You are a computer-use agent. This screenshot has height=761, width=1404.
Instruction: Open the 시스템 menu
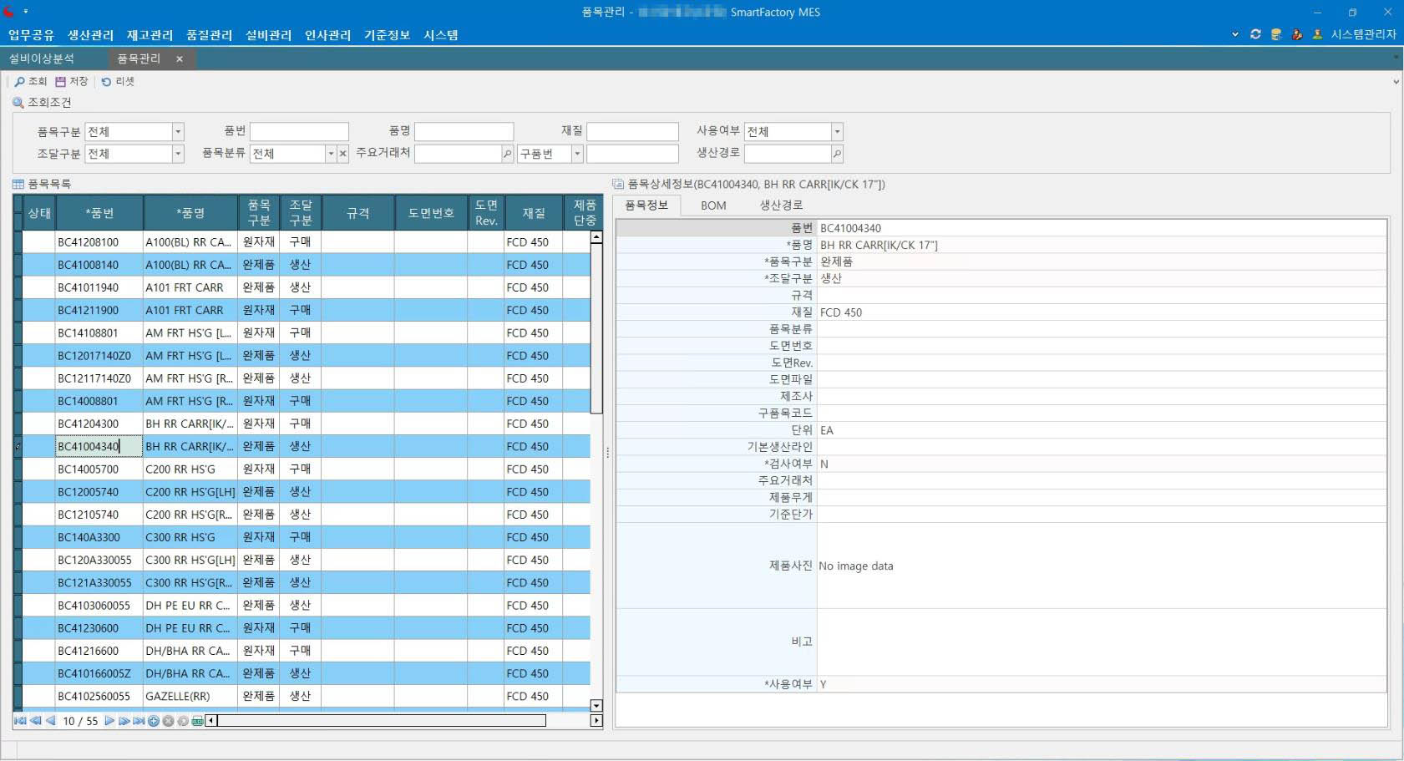point(440,35)
